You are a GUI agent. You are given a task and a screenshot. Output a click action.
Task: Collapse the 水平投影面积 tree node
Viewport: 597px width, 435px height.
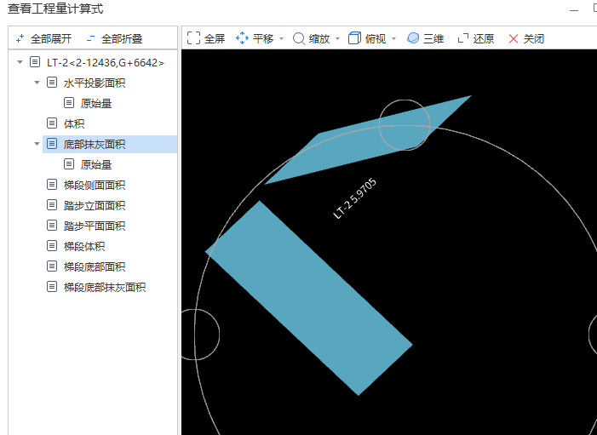37,83
